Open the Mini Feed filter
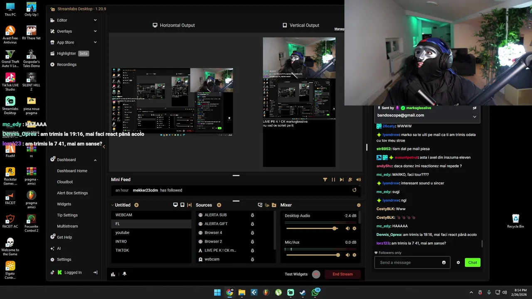Screen dimensions: 532x299 click(325, 180)
